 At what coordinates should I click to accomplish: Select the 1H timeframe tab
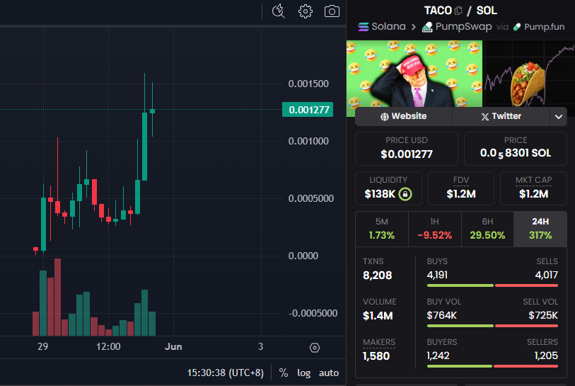[434, 229]
